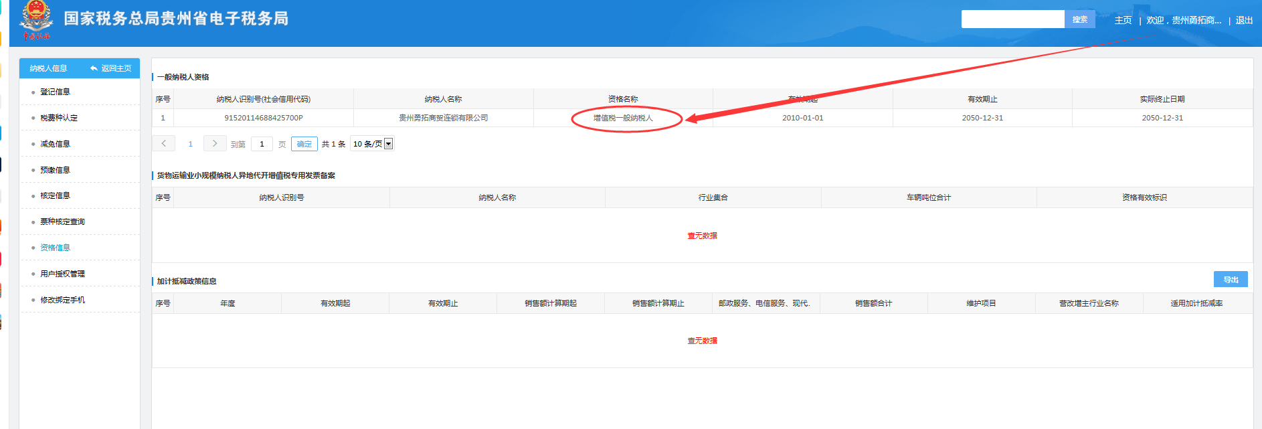
Task: Click the 返回主页 return arrow icon
Action: click(x=94, y=68)
